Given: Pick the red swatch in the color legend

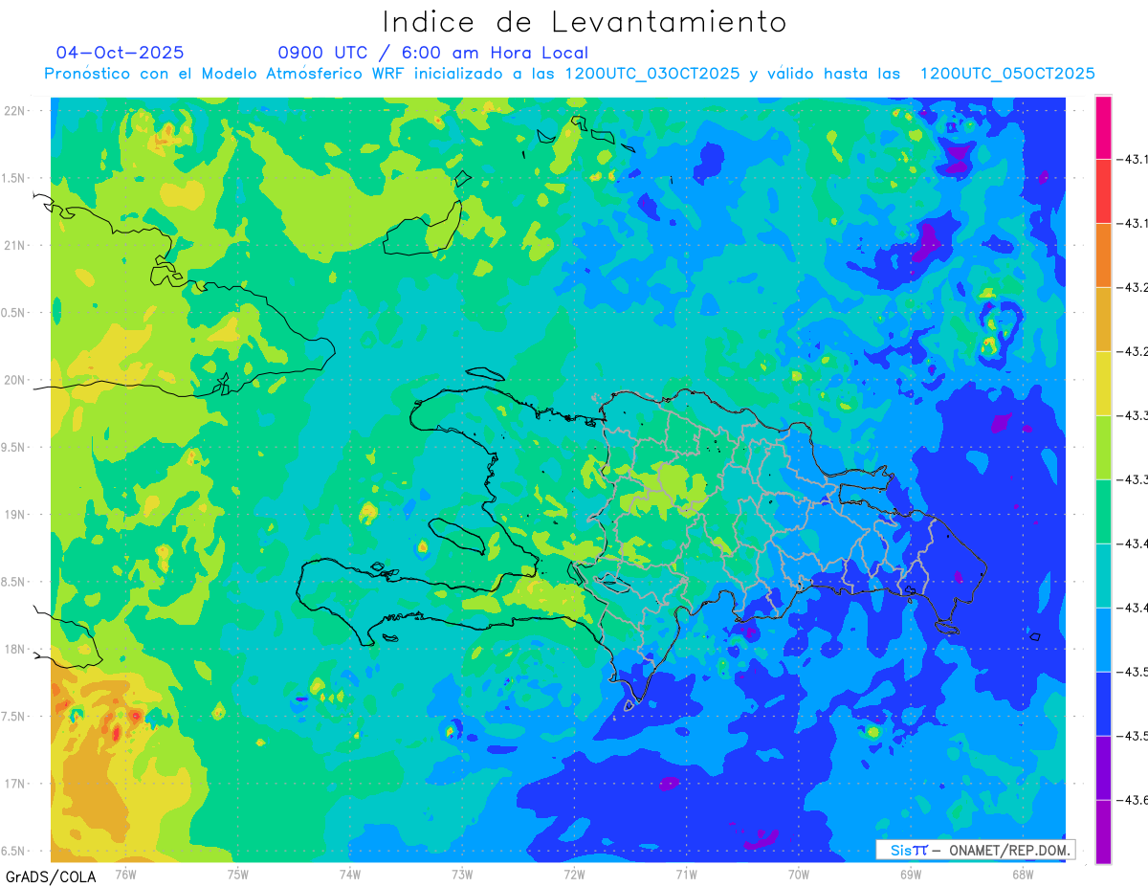Looking at the screenshot, I should tap(1103, 191).
